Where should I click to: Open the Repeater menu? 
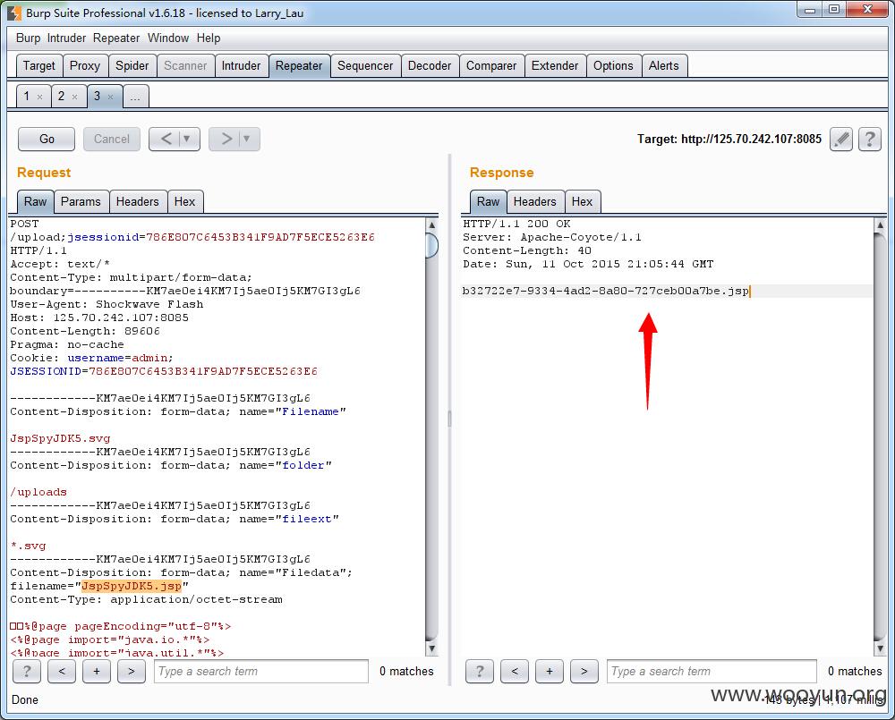tap(116, 38)
